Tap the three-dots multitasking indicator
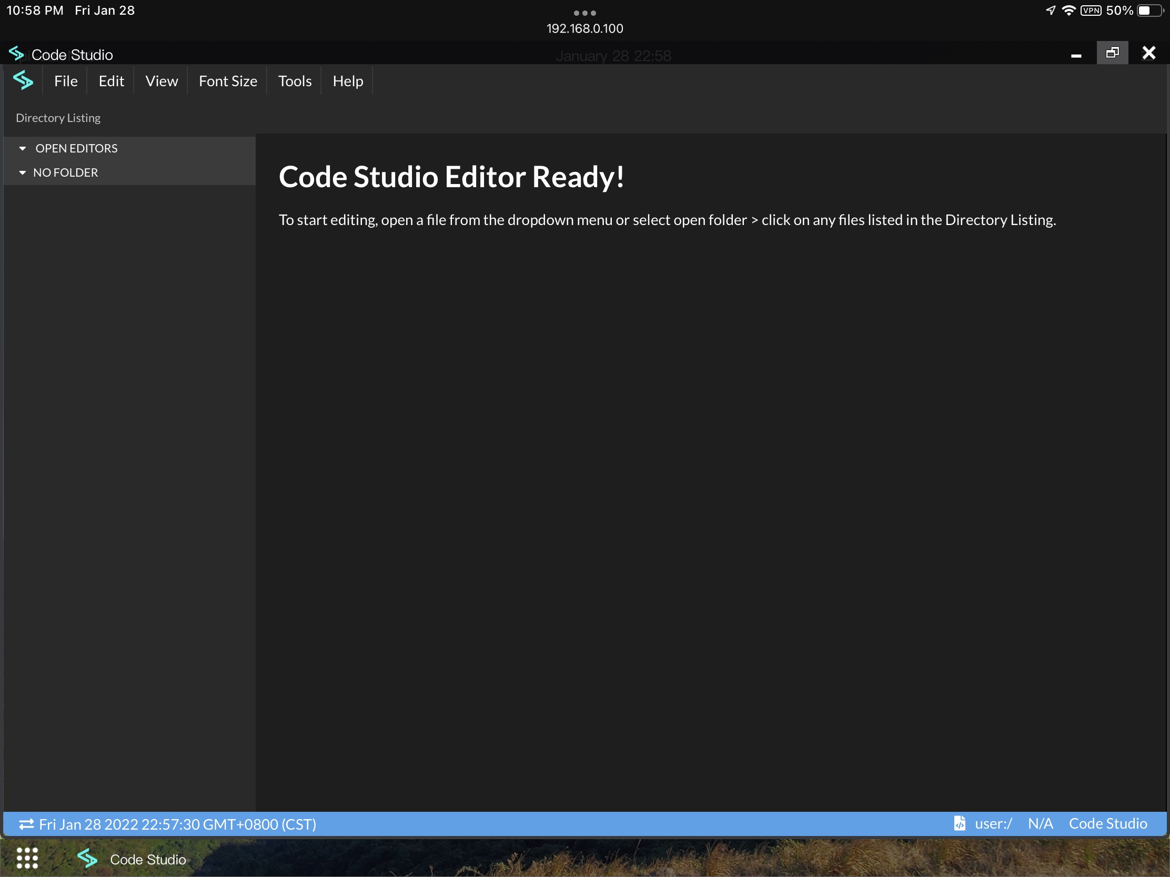This screenshot has height=877, width=1170. tap(584, 13)
